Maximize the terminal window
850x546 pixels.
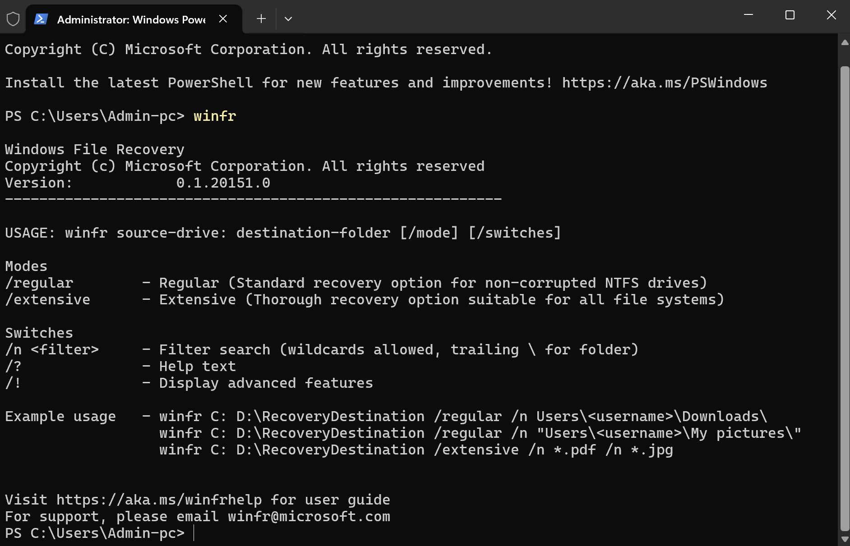pos(790,15)
